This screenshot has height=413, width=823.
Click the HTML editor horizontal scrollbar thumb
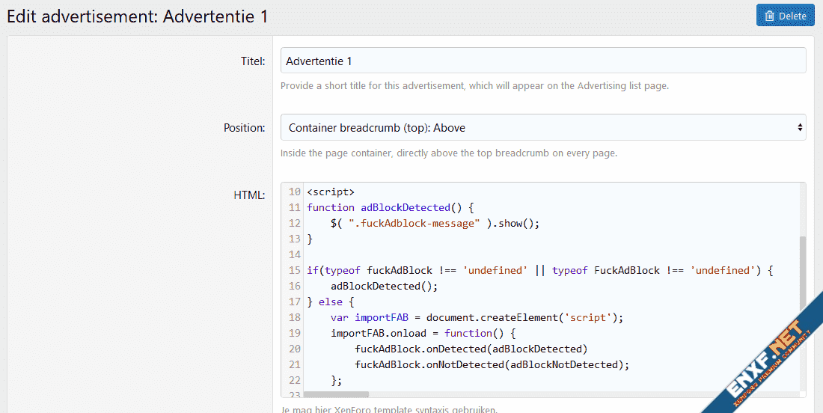click(336, 394)
